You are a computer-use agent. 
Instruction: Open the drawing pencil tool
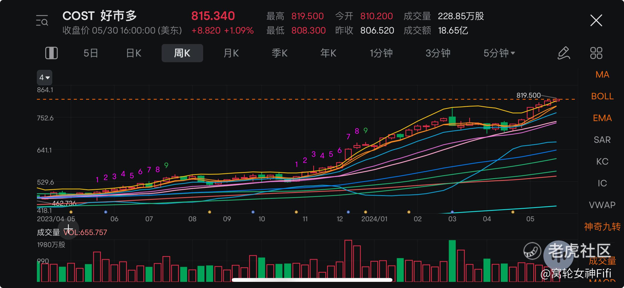coord(564,53)
